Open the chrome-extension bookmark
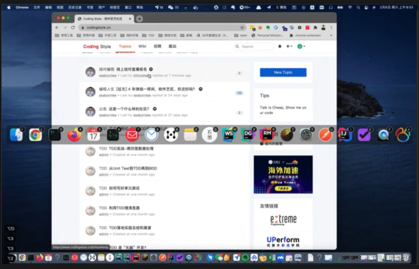419x269 pixels. [x=305, y=35]
